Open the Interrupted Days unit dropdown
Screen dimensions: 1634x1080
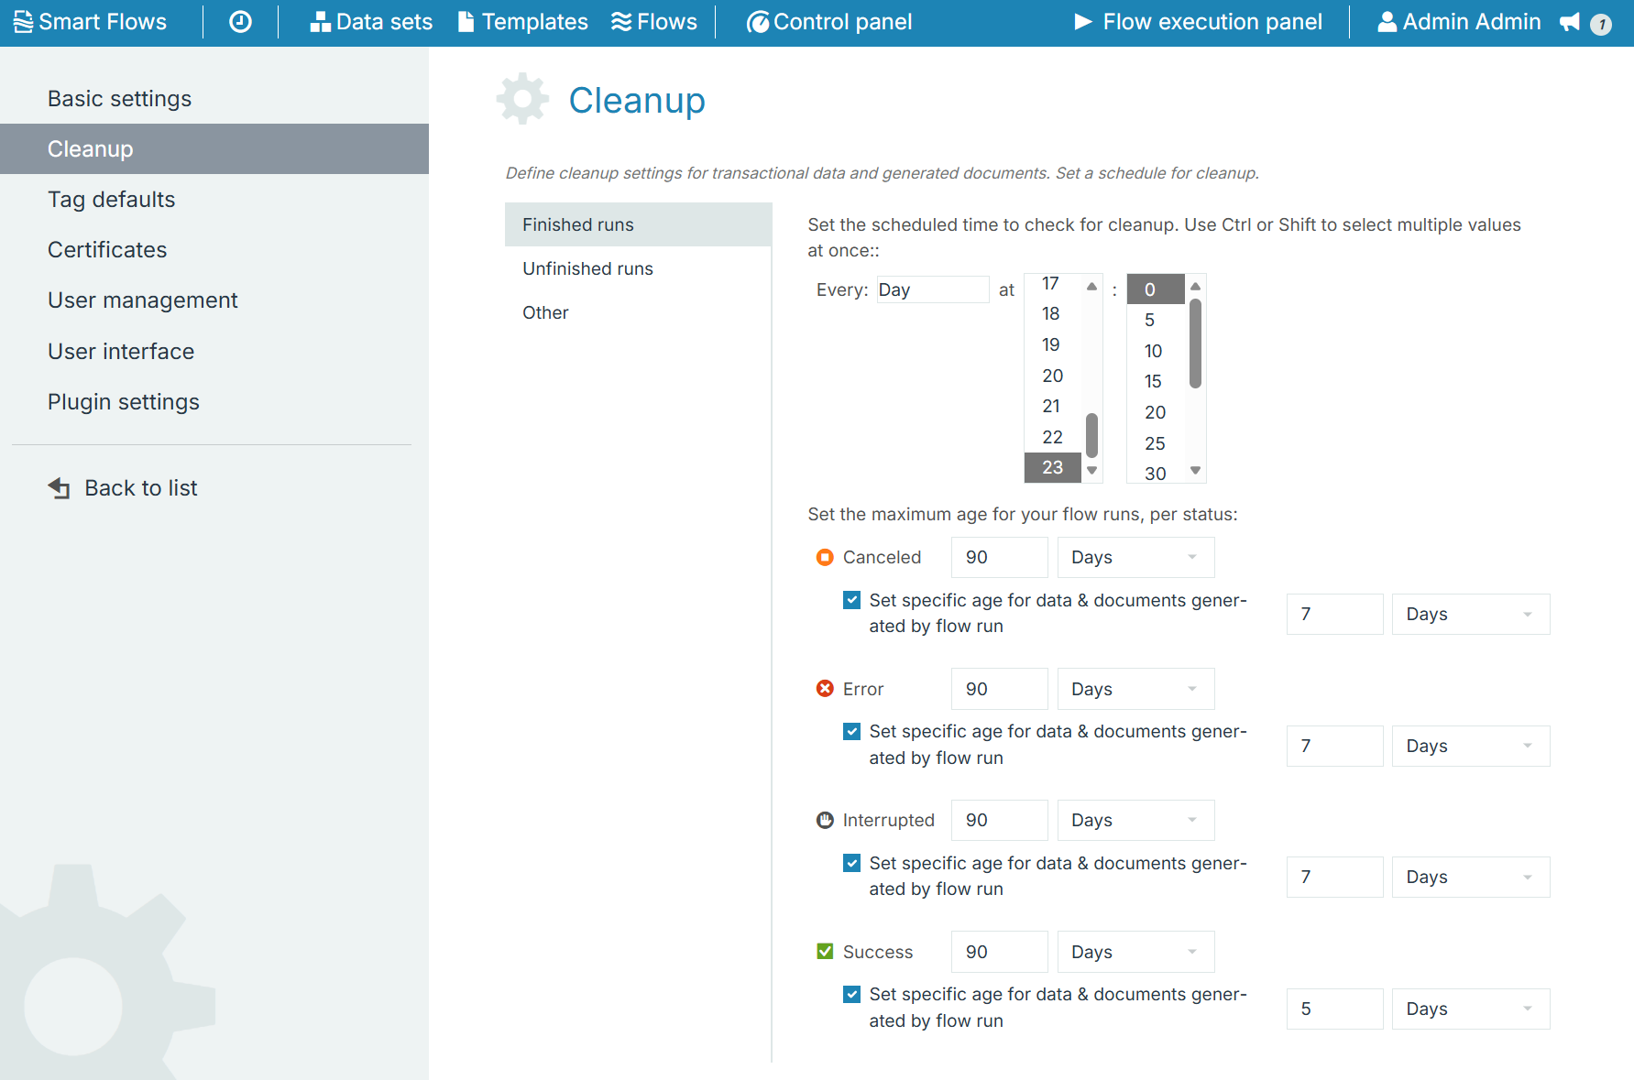coord(1135,820)
